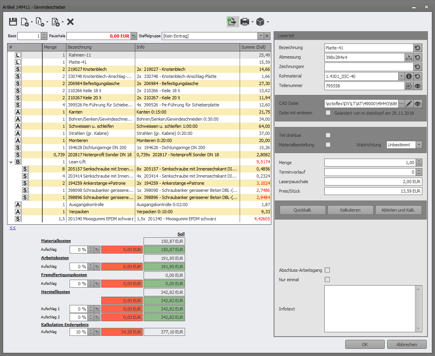This screenshot has height=356, width=435.
Task: Collapse the Lean-Lift tree row
Action: pos(11,162)
